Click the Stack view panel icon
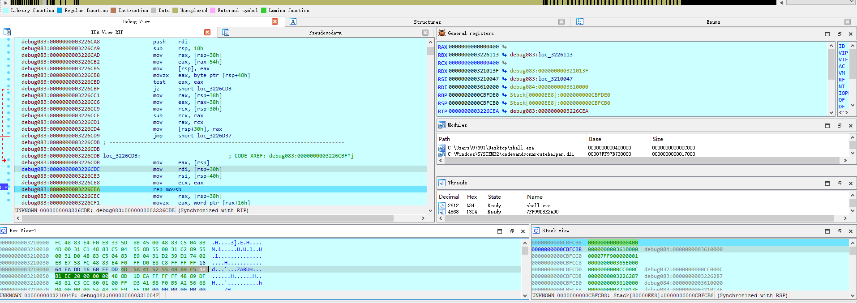This screenshot has width=857, height=303. [536, 230]
